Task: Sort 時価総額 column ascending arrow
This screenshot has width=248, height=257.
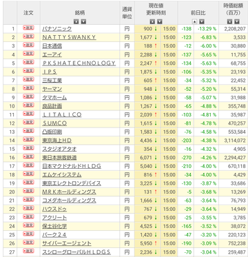Action: (x=229, y=21)
